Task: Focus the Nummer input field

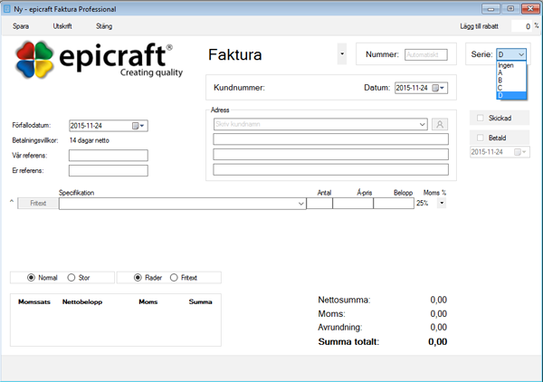Action: point(426,54)
